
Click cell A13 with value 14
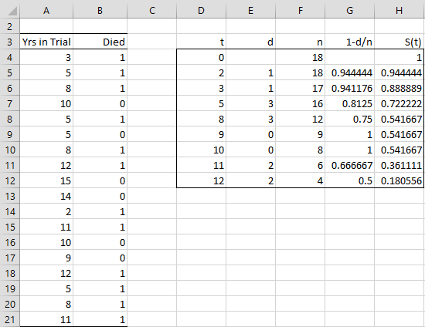coord(46,196)
